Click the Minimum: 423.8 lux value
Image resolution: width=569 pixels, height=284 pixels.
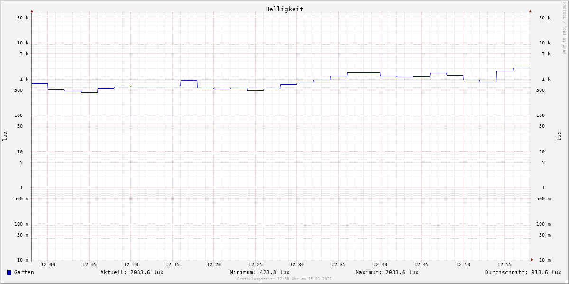pyautogui.click(x=259, y=272)
